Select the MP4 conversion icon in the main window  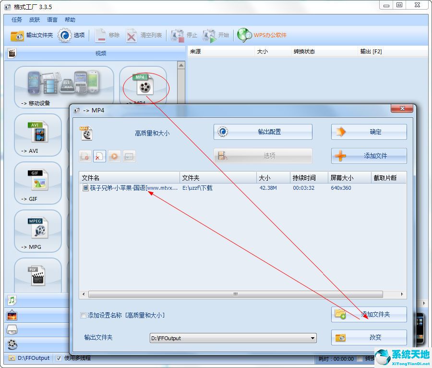[x=143, y=86]
